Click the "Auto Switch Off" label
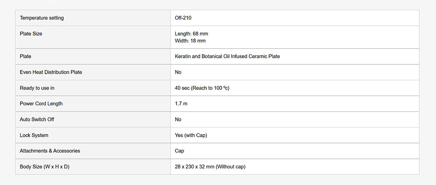436x185 pixels. (37, 120)
